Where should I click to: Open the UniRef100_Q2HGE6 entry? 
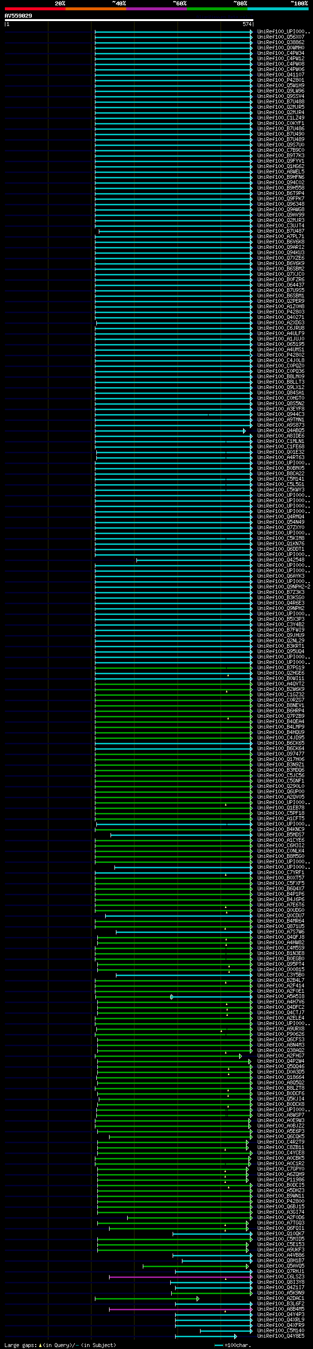[281, 673]
